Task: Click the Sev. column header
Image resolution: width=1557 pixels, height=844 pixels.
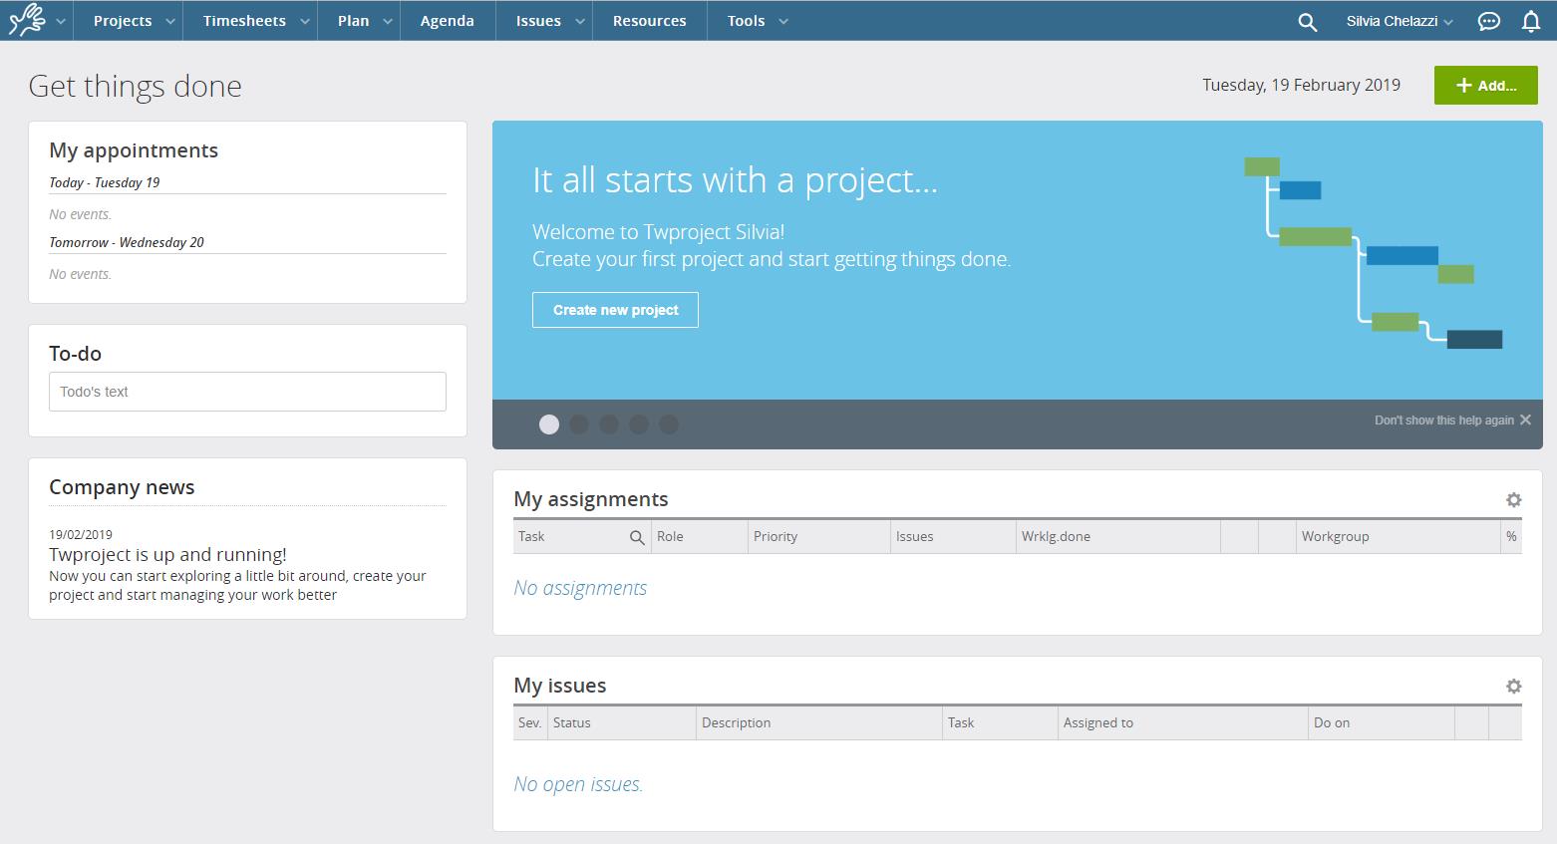Action: pos(529,722)
